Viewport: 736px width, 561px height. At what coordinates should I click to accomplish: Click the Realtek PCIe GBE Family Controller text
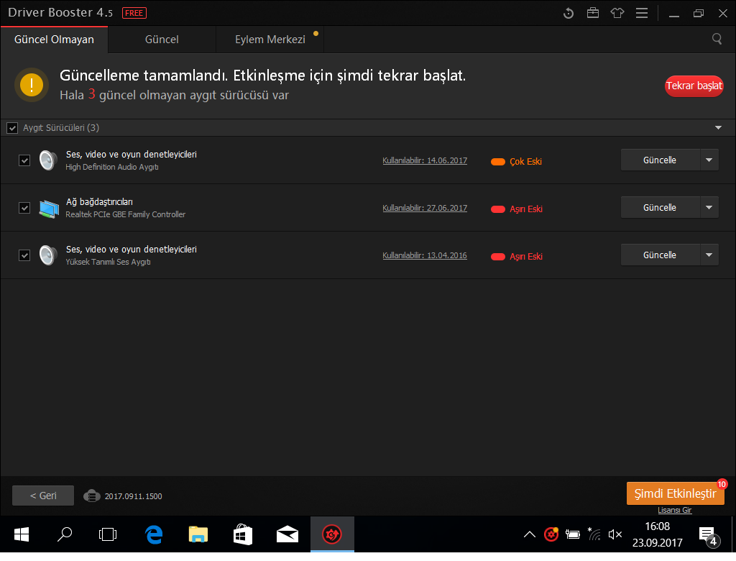point(125,215)
